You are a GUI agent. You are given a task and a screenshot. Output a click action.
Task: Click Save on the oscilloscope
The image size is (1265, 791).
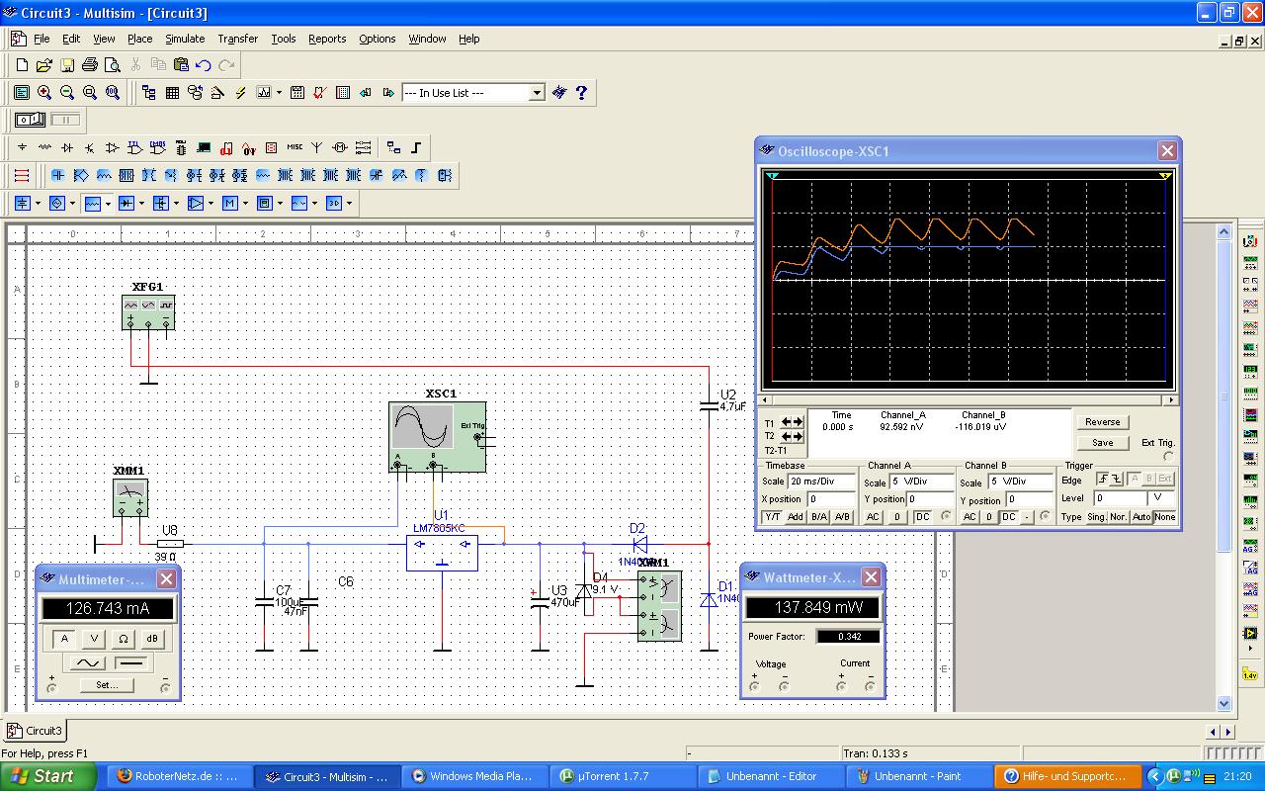(x=1102, y=442)
